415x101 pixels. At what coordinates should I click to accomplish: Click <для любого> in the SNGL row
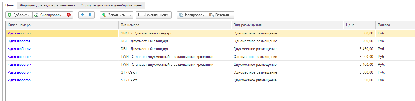coord(19,33)
